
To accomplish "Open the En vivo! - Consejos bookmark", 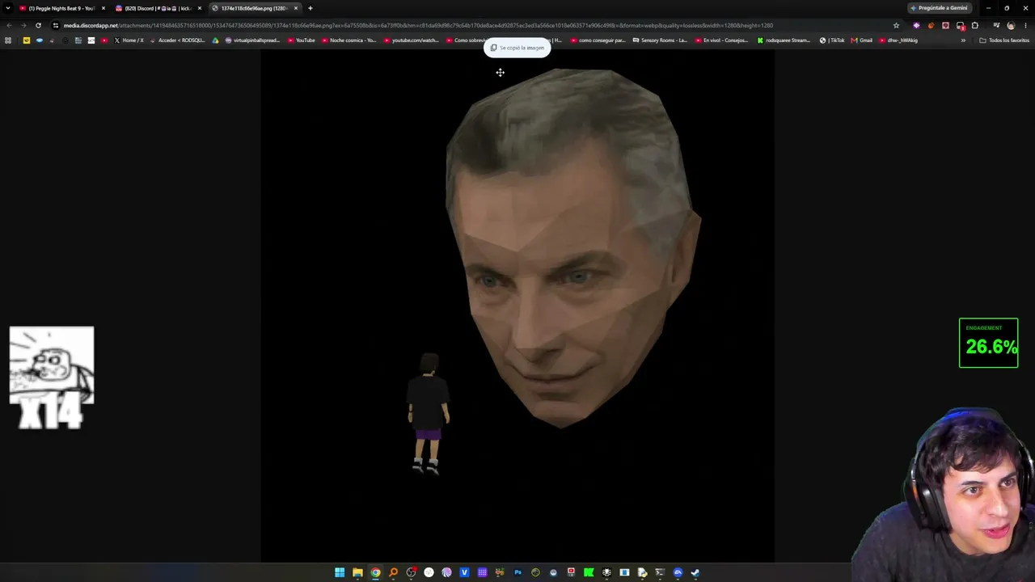I will 721,40.
